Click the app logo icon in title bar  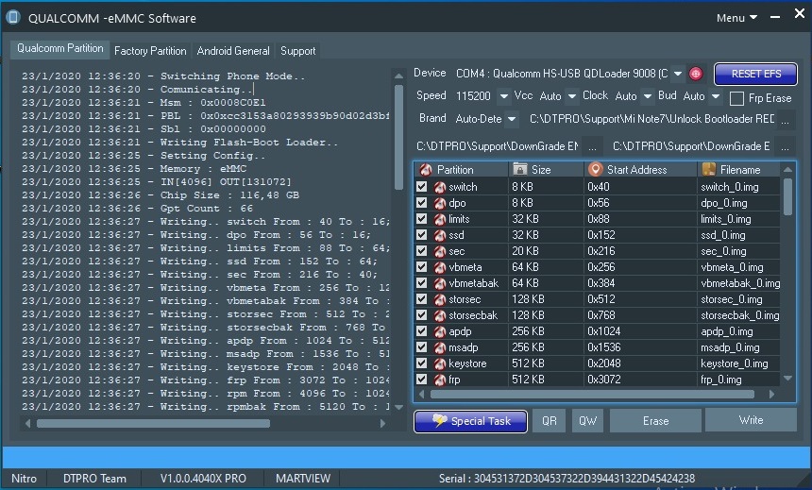point(13,18)
